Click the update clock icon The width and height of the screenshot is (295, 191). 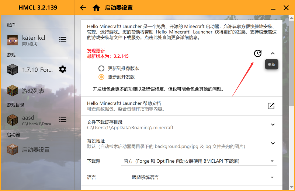coord(258,53)
